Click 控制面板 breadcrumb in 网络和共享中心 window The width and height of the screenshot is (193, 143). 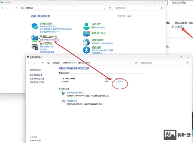click(x=56, y=63)
